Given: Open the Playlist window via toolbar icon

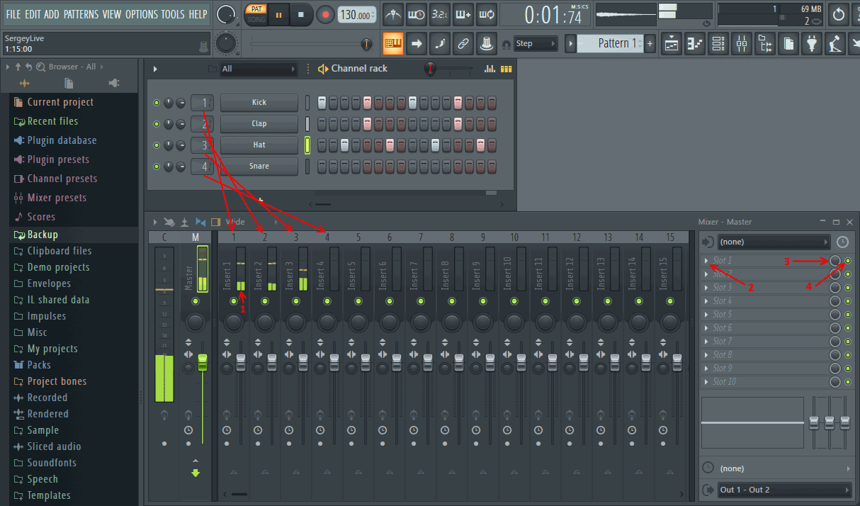Looking at the screenshot, I should click(x=672, y=44).
